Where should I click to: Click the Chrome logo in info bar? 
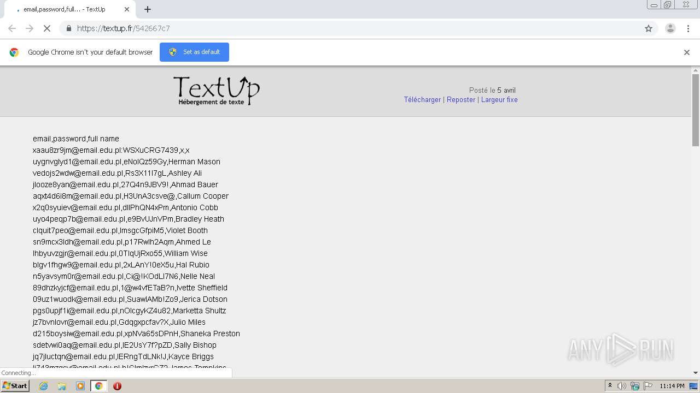14,52
